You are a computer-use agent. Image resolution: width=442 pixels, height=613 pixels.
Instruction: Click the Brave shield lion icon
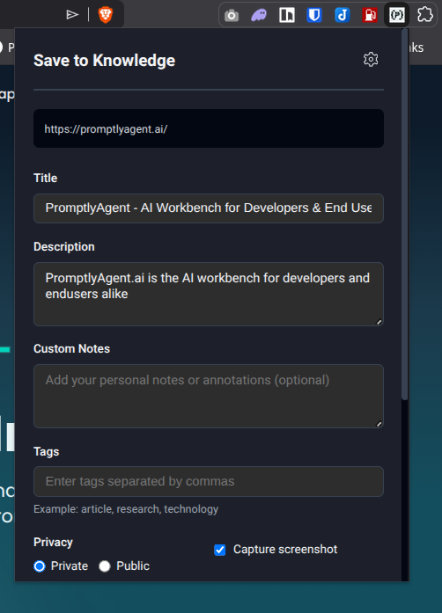pyautogui.click(x=106, y=15)
